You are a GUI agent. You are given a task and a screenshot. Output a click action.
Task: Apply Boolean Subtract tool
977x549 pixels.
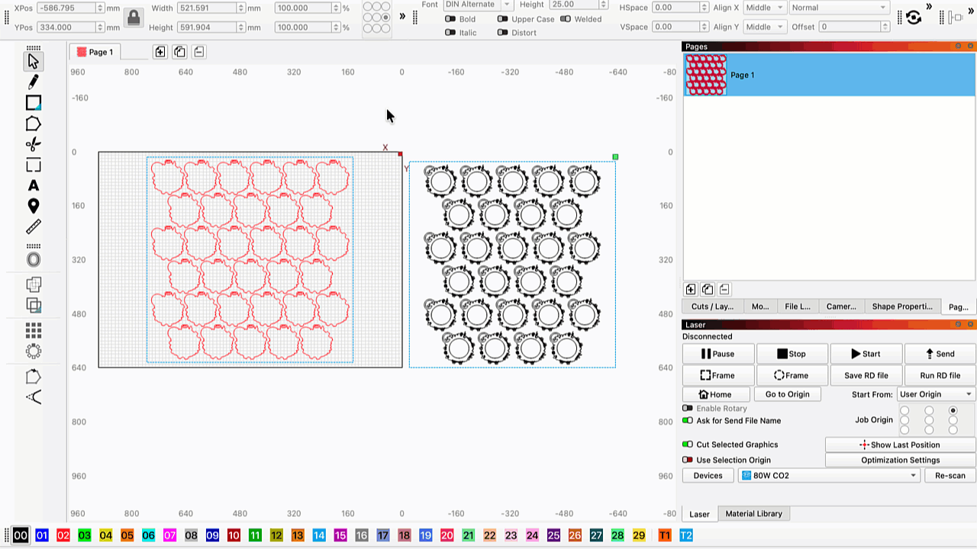[x=33, y=306]
